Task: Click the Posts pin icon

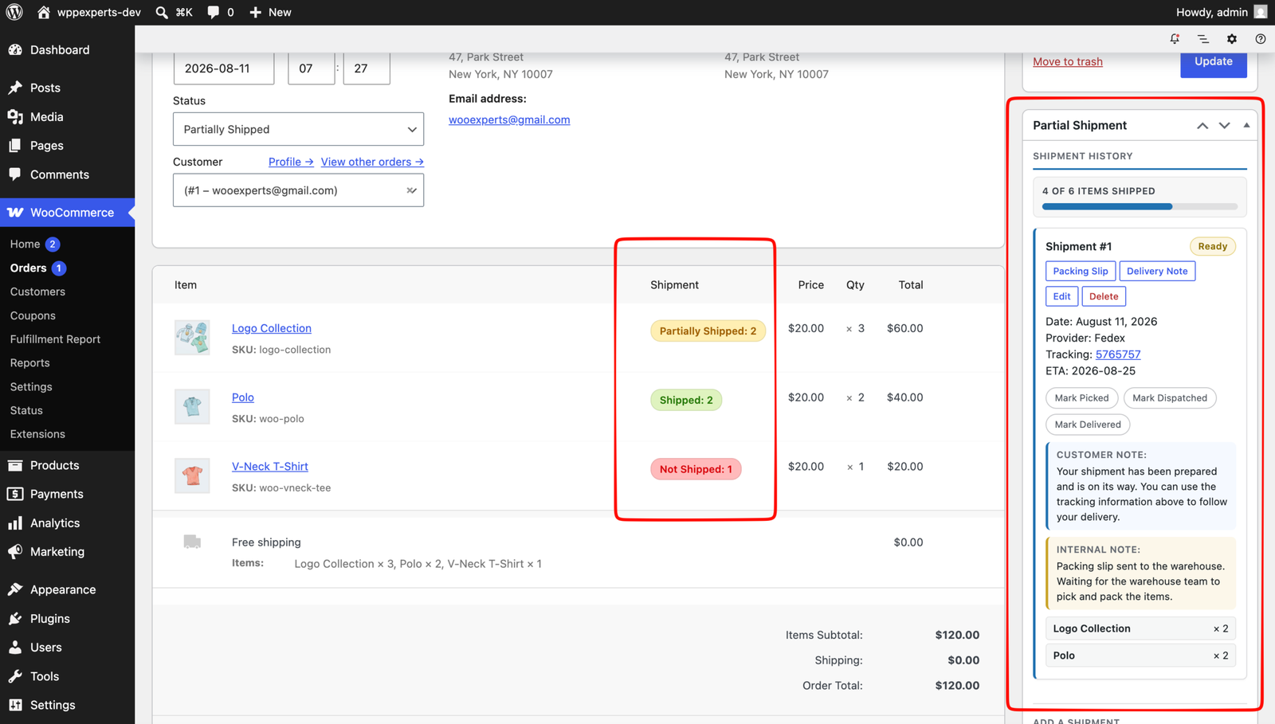Action: [15, 88]
